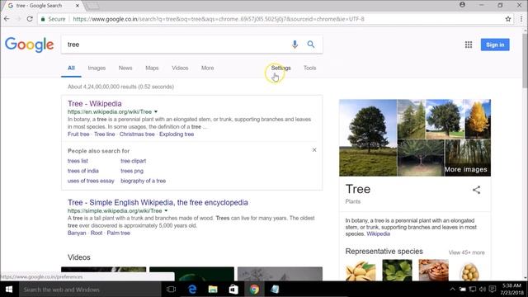Search for 'trees list' suggestion
528x297 pixels.
point(78,161)
